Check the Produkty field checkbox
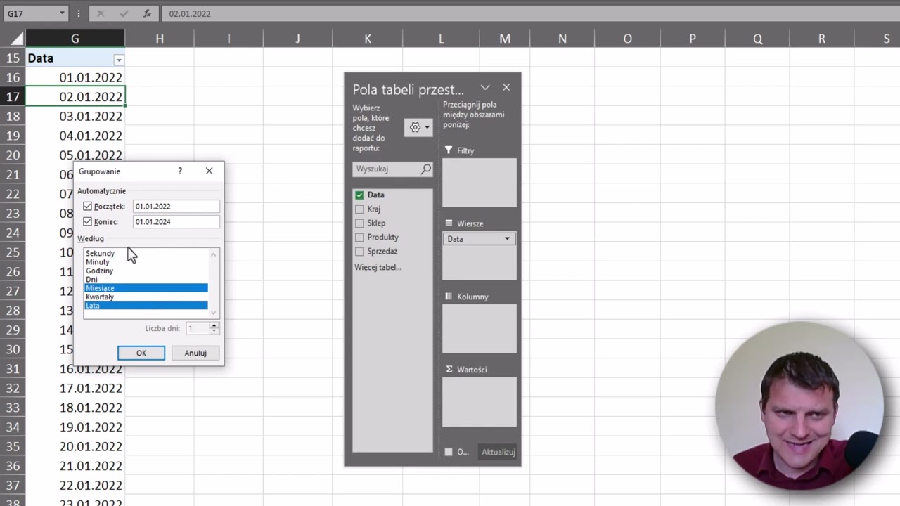This screenshot has width=900, height=506. 359,237
